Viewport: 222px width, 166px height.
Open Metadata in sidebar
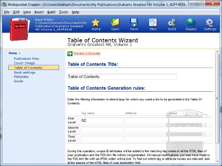pyautogui.click(x=21, y=77)
